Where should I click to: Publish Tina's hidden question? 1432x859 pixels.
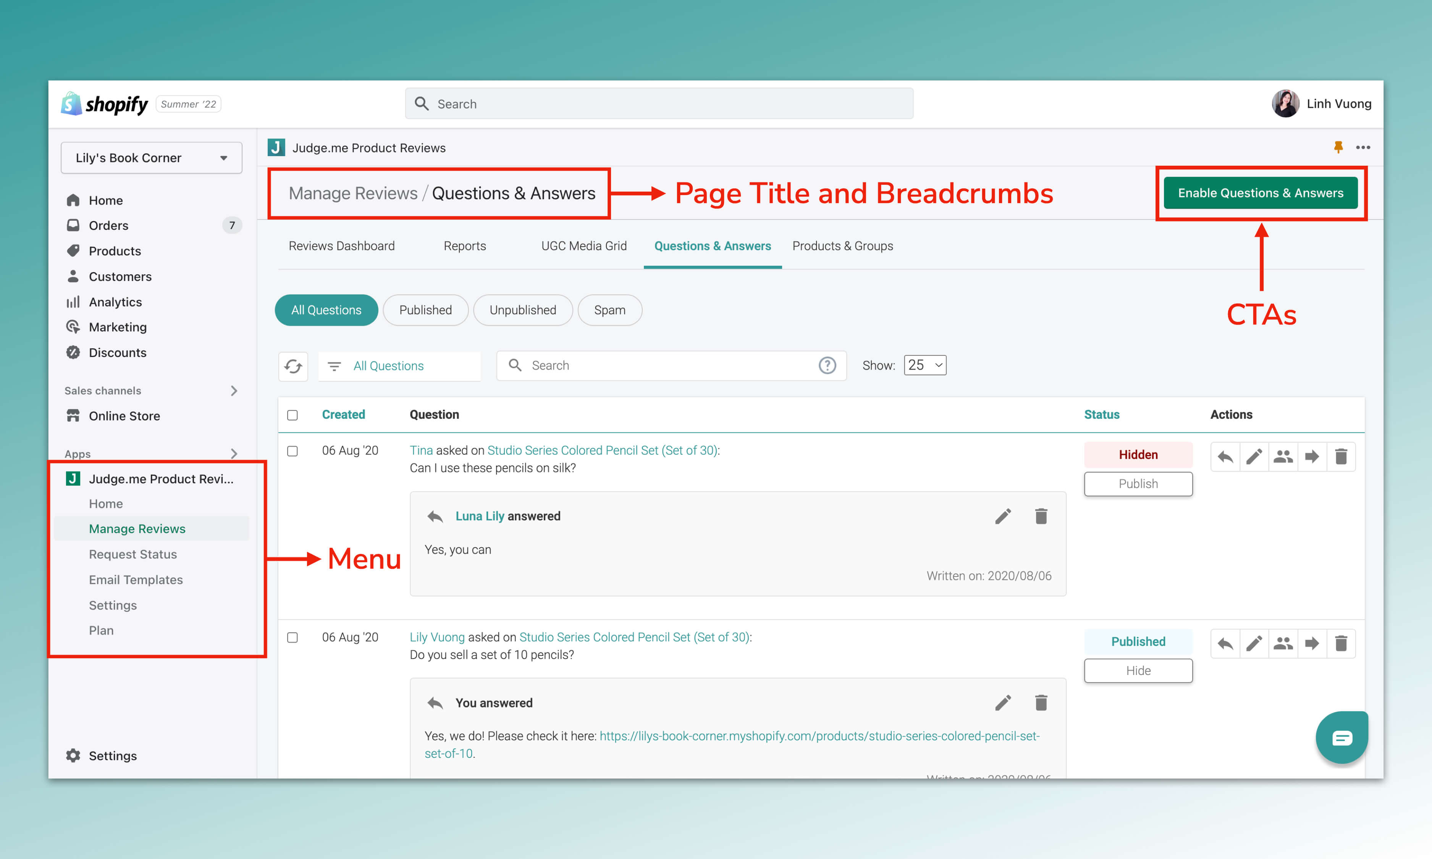click(1138, 483)
